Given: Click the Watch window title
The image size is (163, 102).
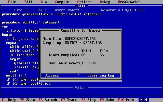Looking at the screenshot, I should (x=80, y=88).
